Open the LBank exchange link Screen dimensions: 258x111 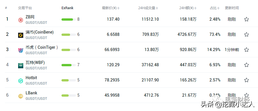tap(31, 93)
